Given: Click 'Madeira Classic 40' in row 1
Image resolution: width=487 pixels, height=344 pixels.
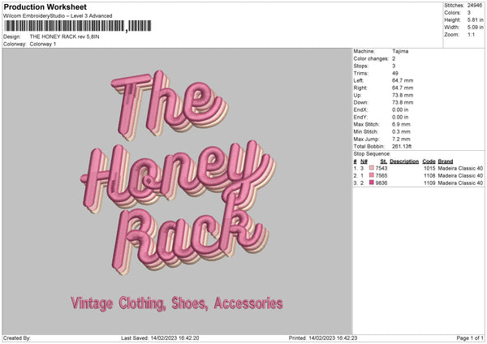Looking at the screenshot, I should (x=460, y=168).
